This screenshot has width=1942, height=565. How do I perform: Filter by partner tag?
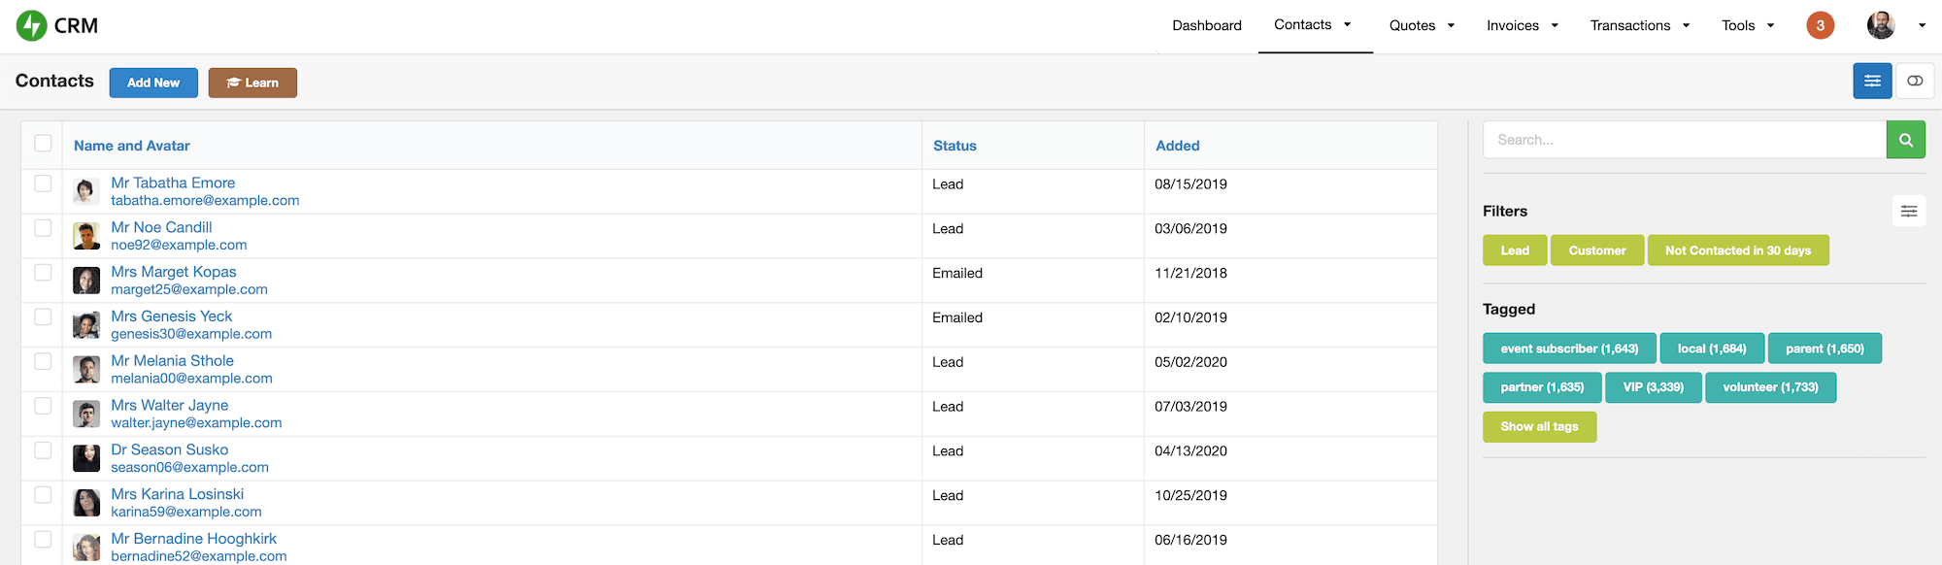(x=1542, y=387)
